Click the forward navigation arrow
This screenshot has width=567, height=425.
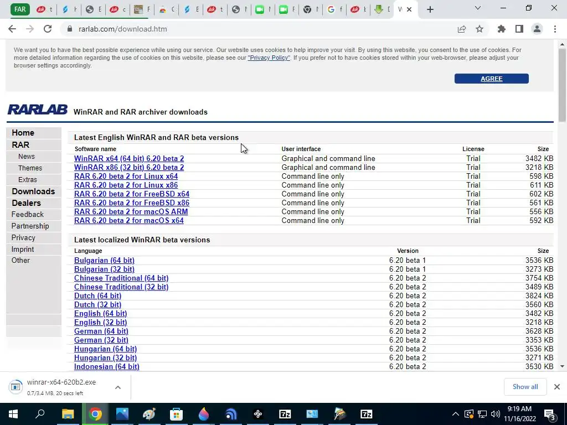pyautogui.click(x=30, y=29)
